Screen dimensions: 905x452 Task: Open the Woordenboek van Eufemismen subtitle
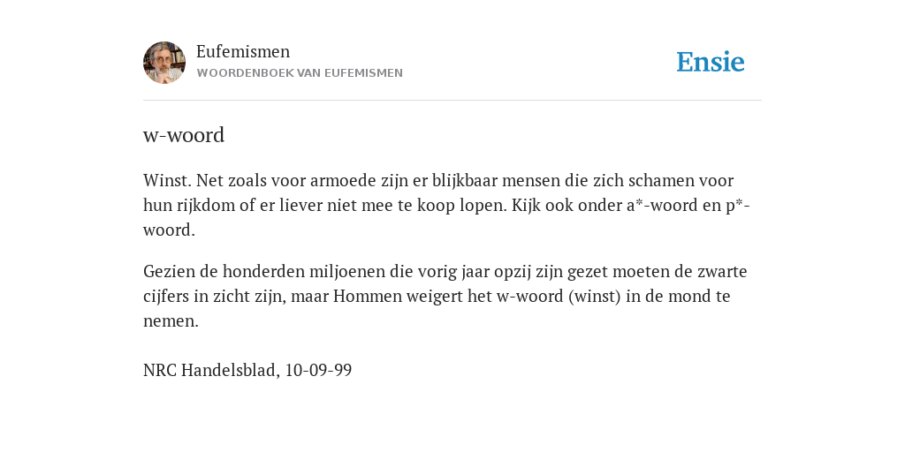pyautogui.click(x=300, y=73)
